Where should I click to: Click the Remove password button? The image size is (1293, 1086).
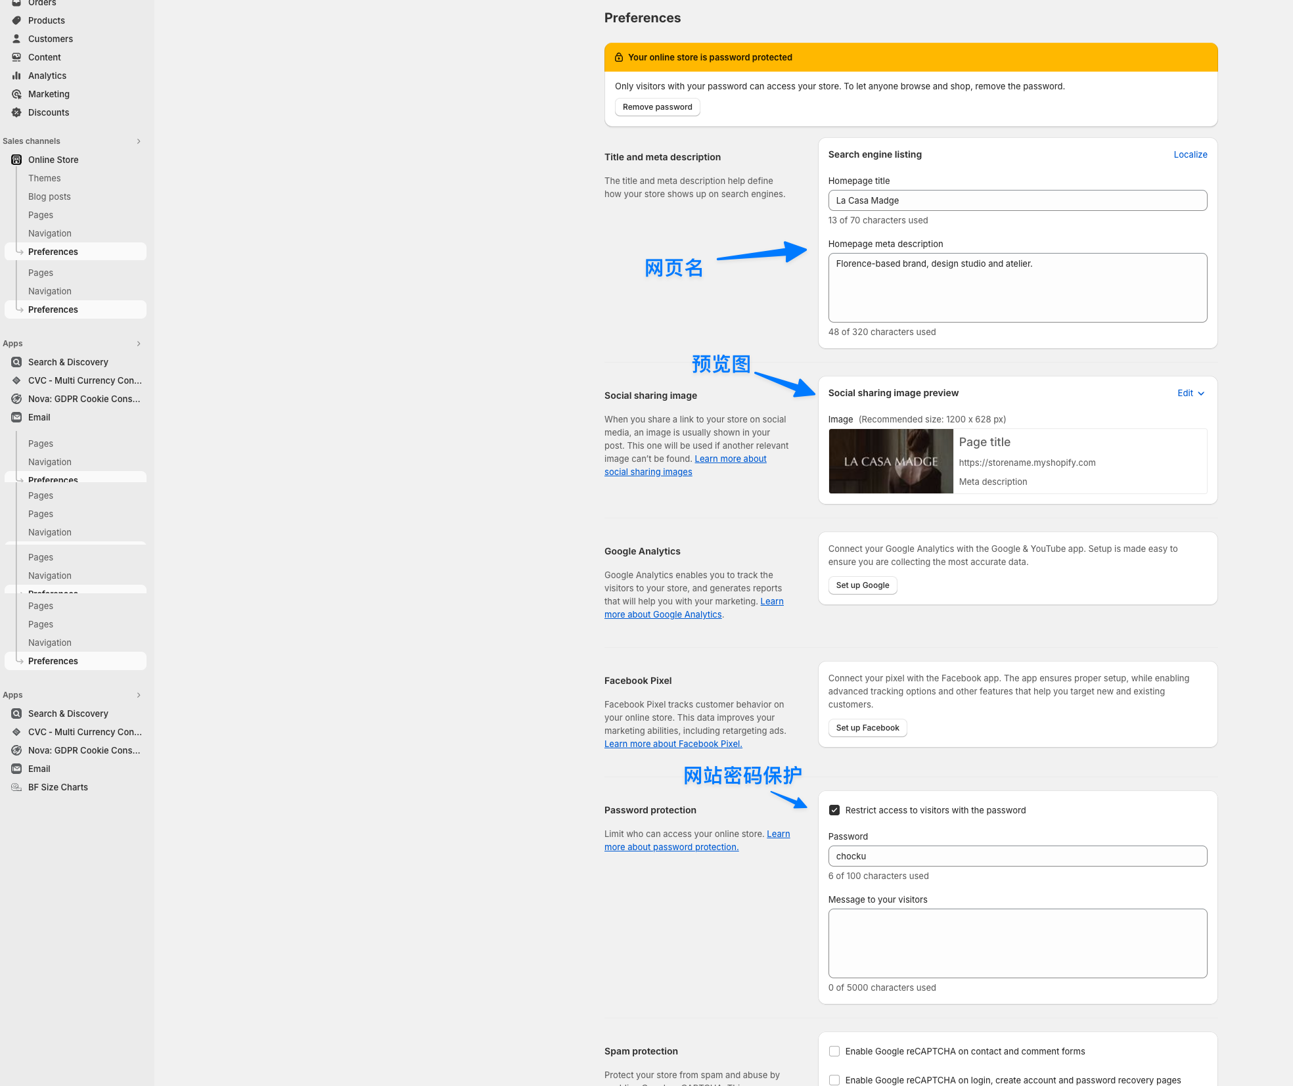tap(657, 107)
